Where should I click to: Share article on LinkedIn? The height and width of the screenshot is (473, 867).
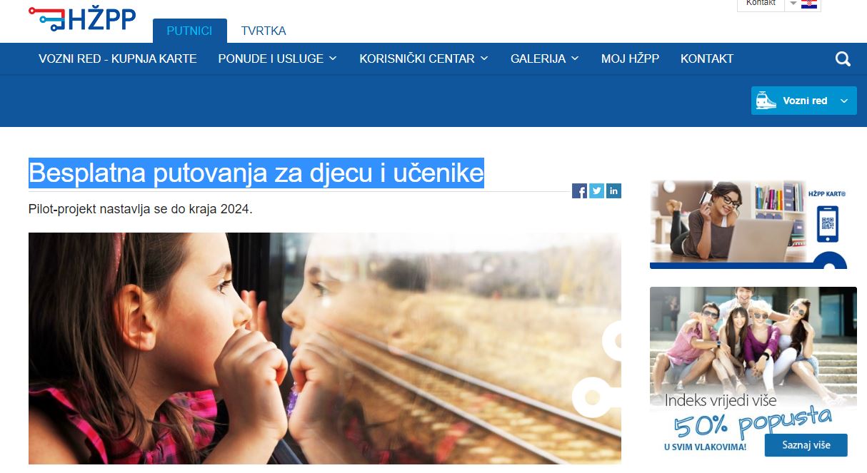coord(613,190)
